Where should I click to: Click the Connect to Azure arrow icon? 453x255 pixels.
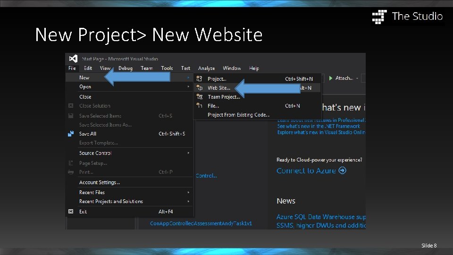coord(343,170)
